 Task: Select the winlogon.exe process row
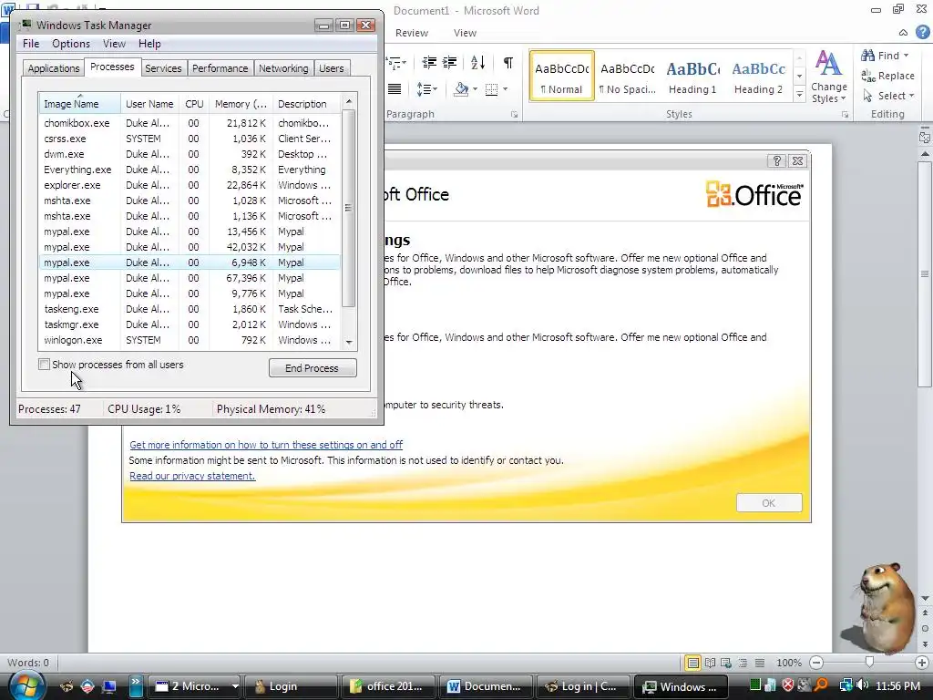190,340
